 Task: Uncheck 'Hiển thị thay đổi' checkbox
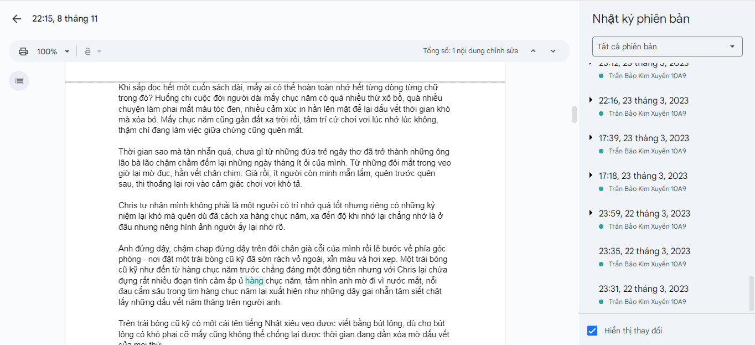tap(592, 331)
